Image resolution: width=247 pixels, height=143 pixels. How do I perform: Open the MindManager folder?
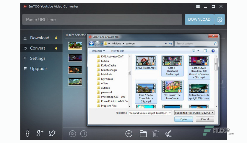click(x=107, y=70)
